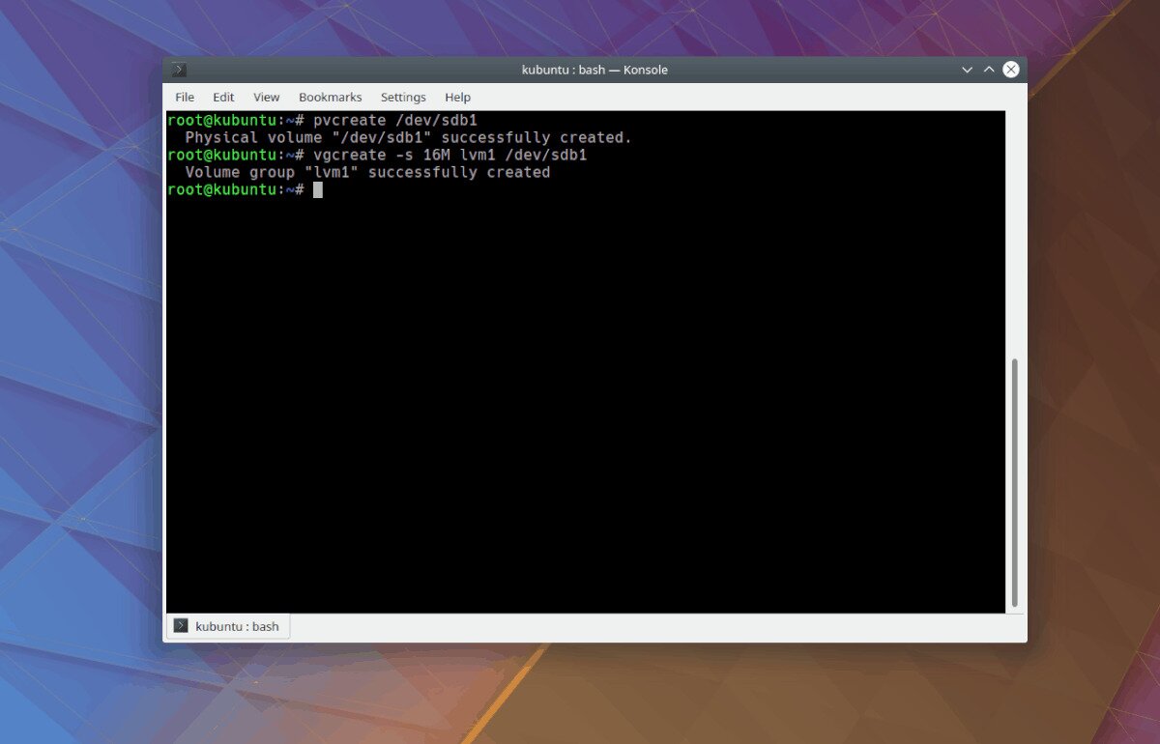This screenshot has height=744, width=1160.
Task: Maximize Konsole using the up chevron
Action: 988,69
